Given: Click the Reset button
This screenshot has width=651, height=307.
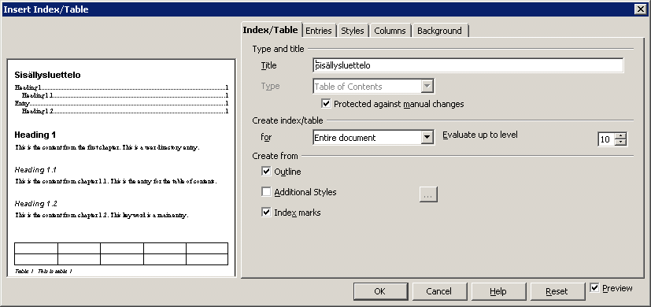Looking at the screenshot, I should coord(557,291).
